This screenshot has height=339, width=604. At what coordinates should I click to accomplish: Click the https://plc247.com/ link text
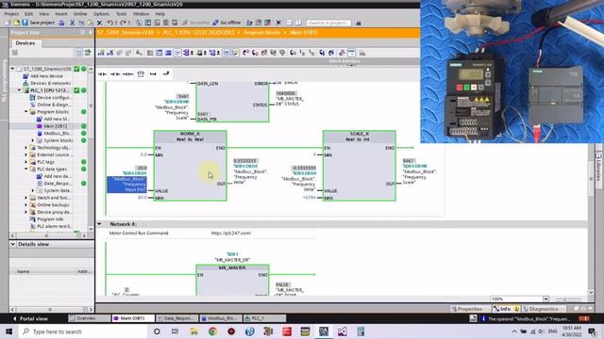click(x=231, y=234)
